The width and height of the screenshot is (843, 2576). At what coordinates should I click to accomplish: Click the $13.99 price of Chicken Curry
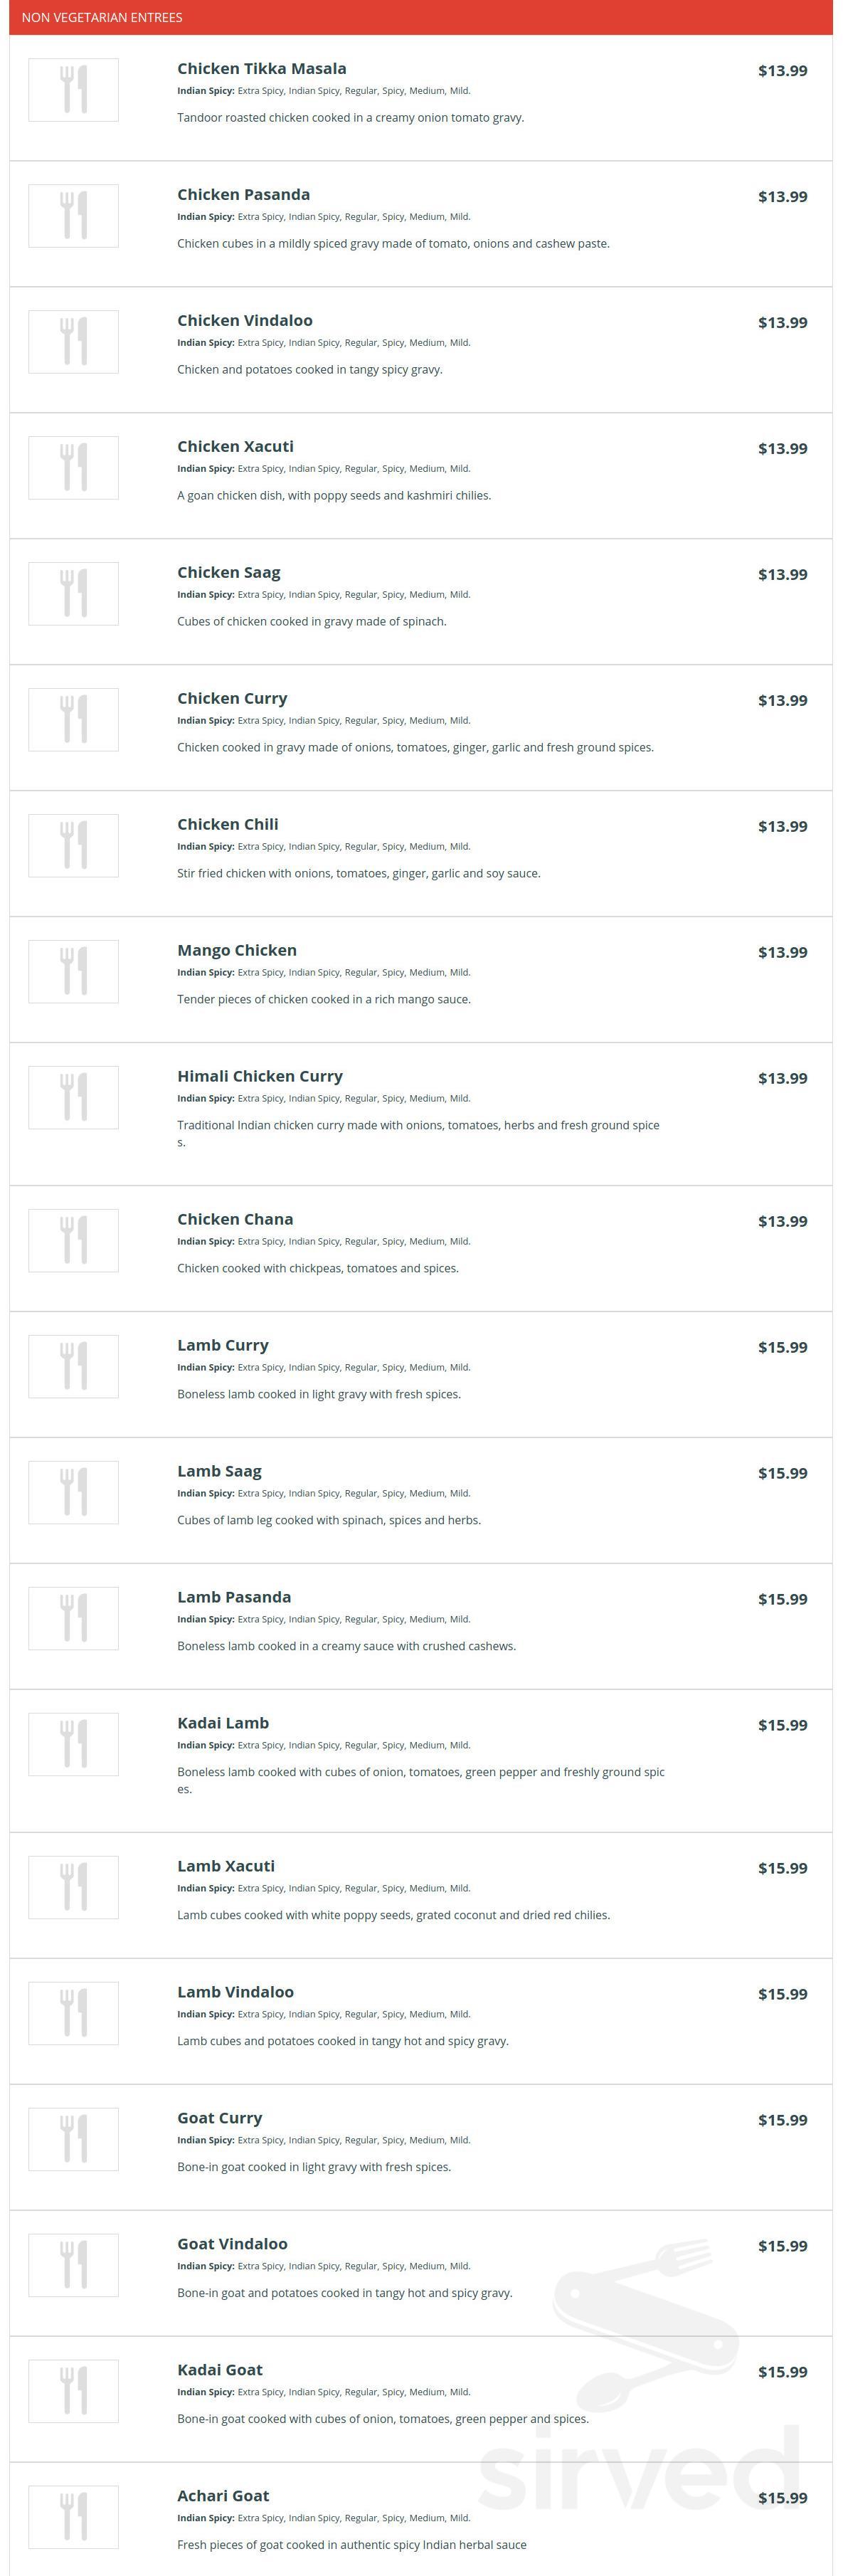click(x=783, y=701)
